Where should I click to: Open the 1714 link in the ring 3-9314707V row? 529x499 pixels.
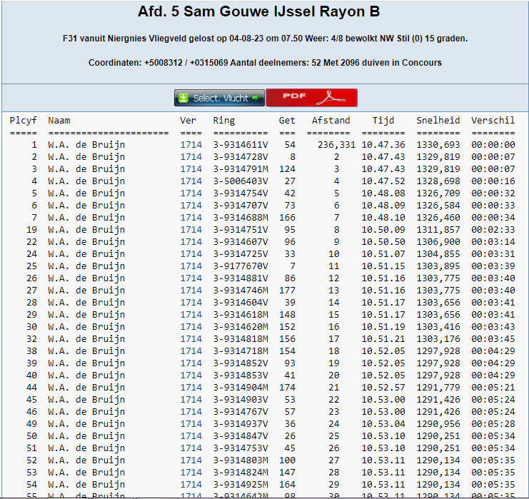point(191,206)
